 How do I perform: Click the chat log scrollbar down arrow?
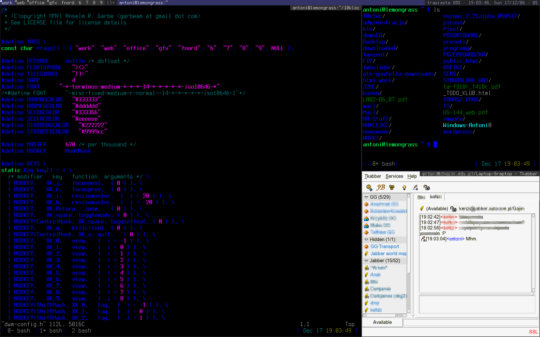[534, 291]
